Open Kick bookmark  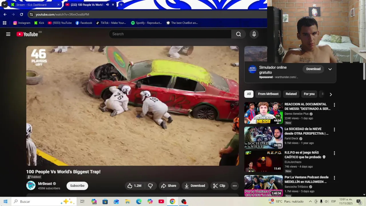click(39, 23)
